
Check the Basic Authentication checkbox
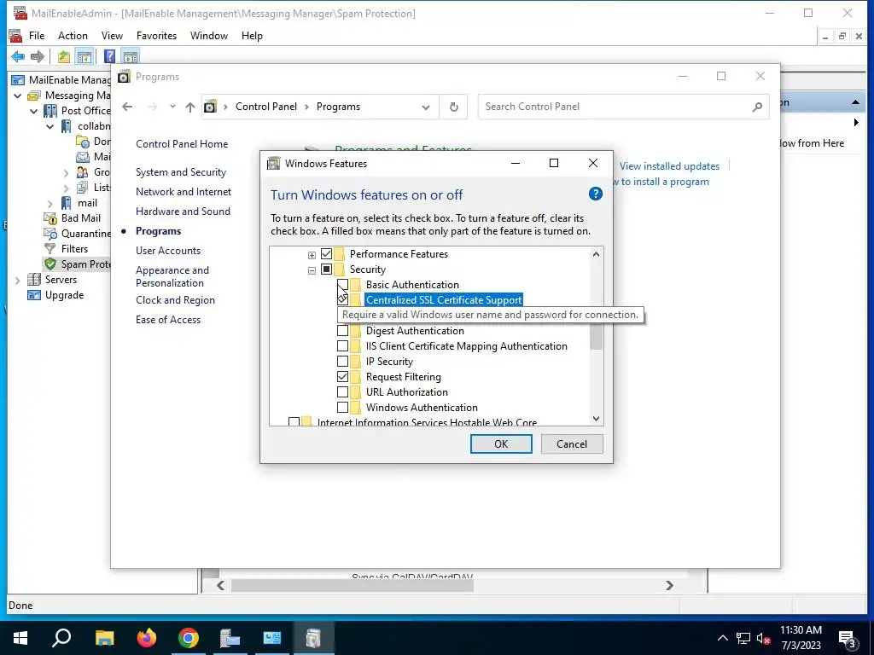pos(343,285)
